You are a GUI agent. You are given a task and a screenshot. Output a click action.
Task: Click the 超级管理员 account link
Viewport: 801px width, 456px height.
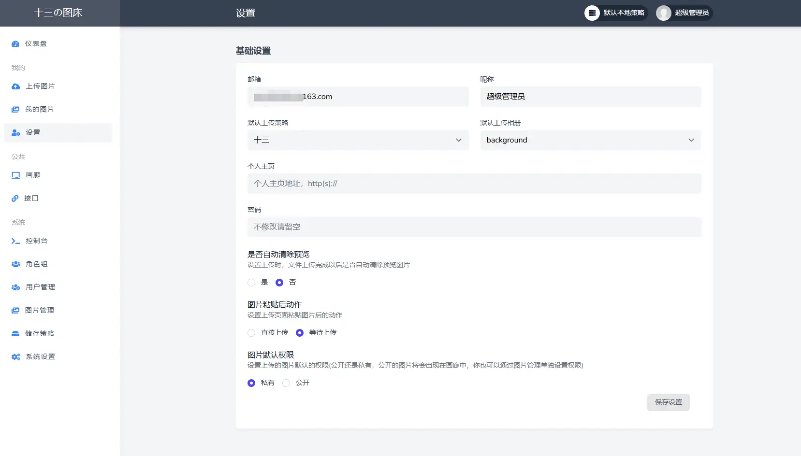692,13
